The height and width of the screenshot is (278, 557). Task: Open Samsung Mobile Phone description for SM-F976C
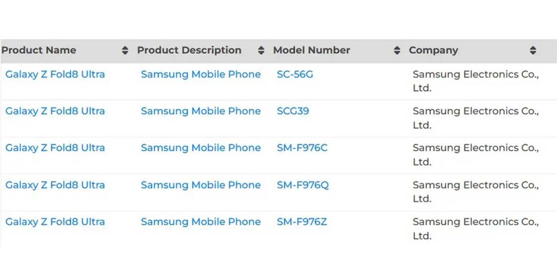coord(201,148)
